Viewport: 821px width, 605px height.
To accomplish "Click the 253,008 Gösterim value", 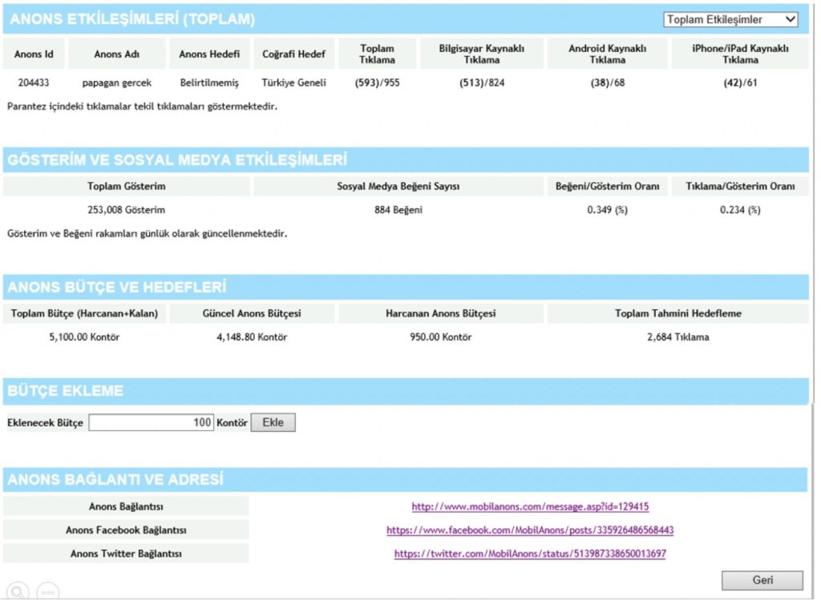I will [x=127, y=210].
